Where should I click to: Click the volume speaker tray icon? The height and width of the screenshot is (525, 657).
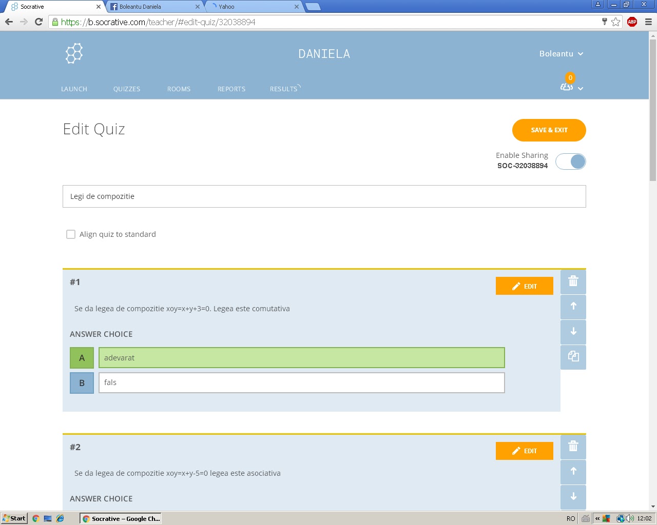click(630, 518)
